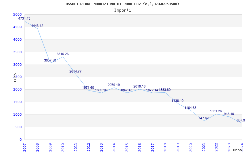Click the 2013 year label on x-axis
The width and height of the screenshot is (245, 153).
pyautogui.click(x=101, y=147)
